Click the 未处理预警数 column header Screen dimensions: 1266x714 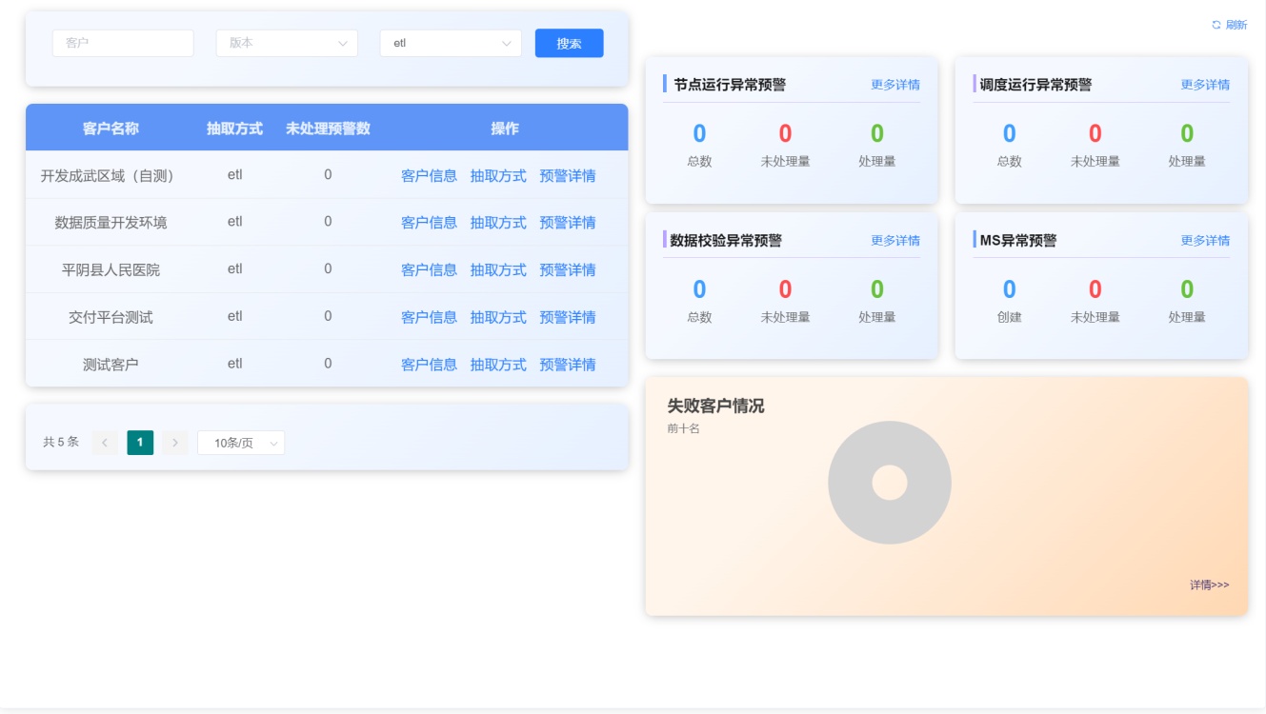click(x=328, y=129)
